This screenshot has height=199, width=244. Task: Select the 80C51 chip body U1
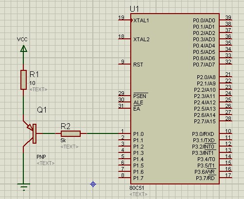175,99
